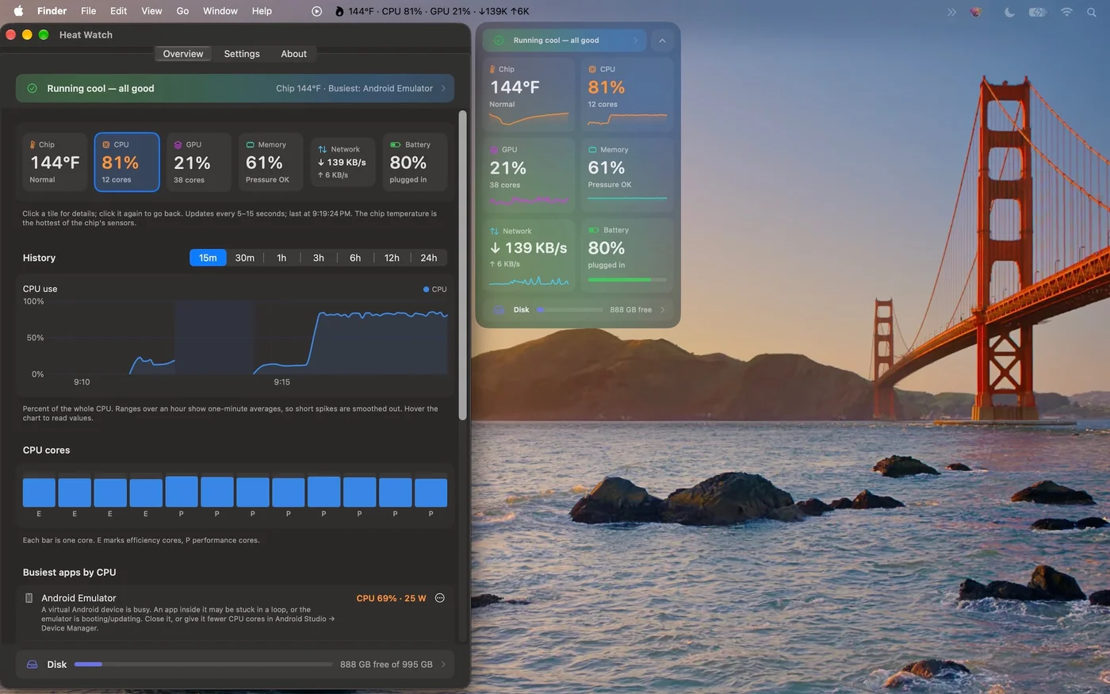The width and height of the screenshot is (1110, 694).
Task: Click the disk drive icon in Heat Watch window
Action: pyautogui.click(x=33, y=665)
